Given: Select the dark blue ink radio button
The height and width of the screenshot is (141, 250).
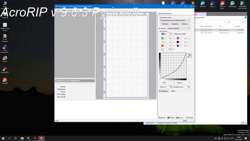Looking at the screenshot, I should coord(180,46).
